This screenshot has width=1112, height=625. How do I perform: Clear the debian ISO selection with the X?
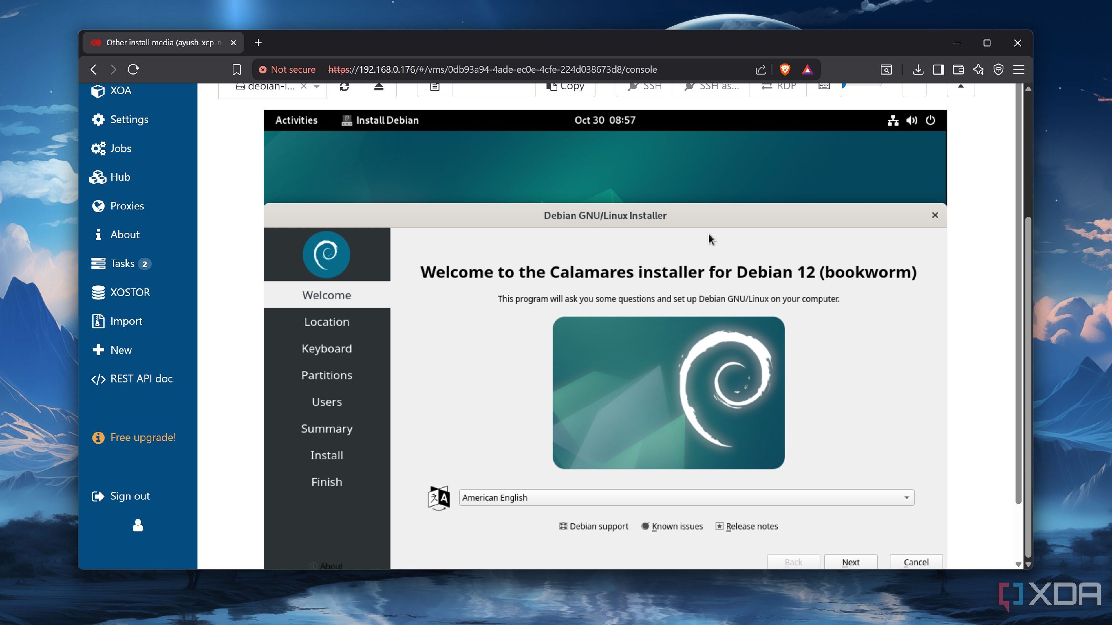coord(304,86)
